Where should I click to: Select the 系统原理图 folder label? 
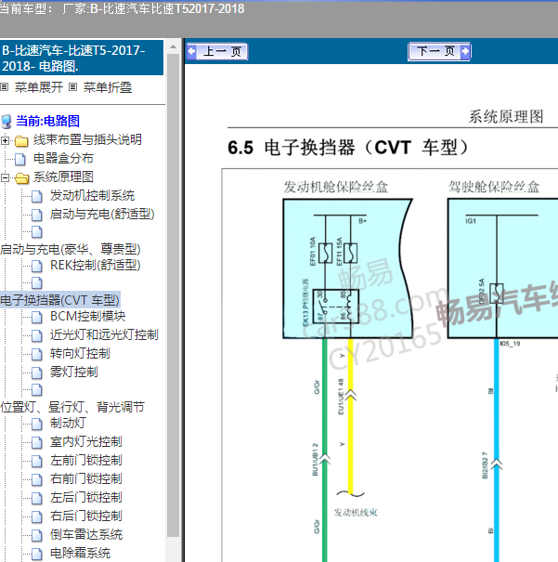point(63,176)
